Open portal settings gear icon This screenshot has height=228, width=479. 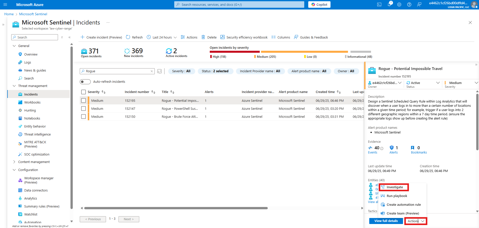399,4
